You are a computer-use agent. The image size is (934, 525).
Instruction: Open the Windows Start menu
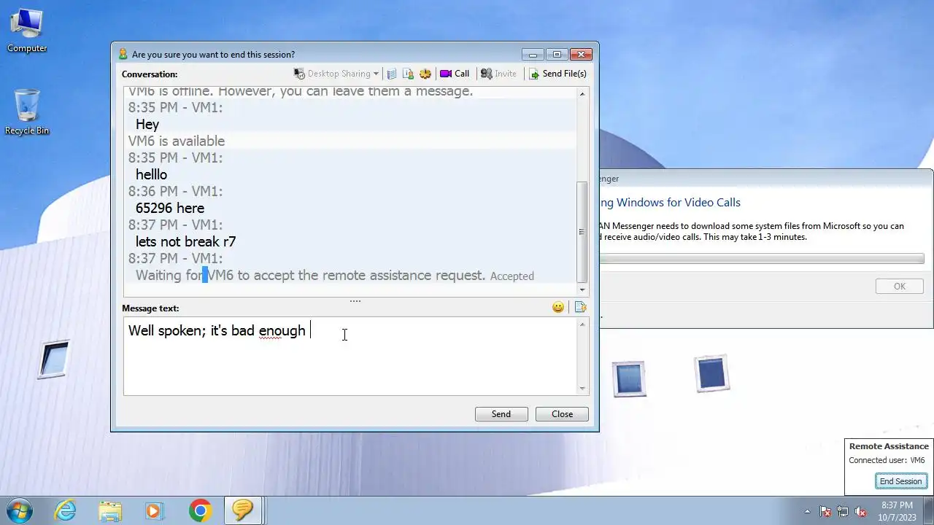coord(18,510)
